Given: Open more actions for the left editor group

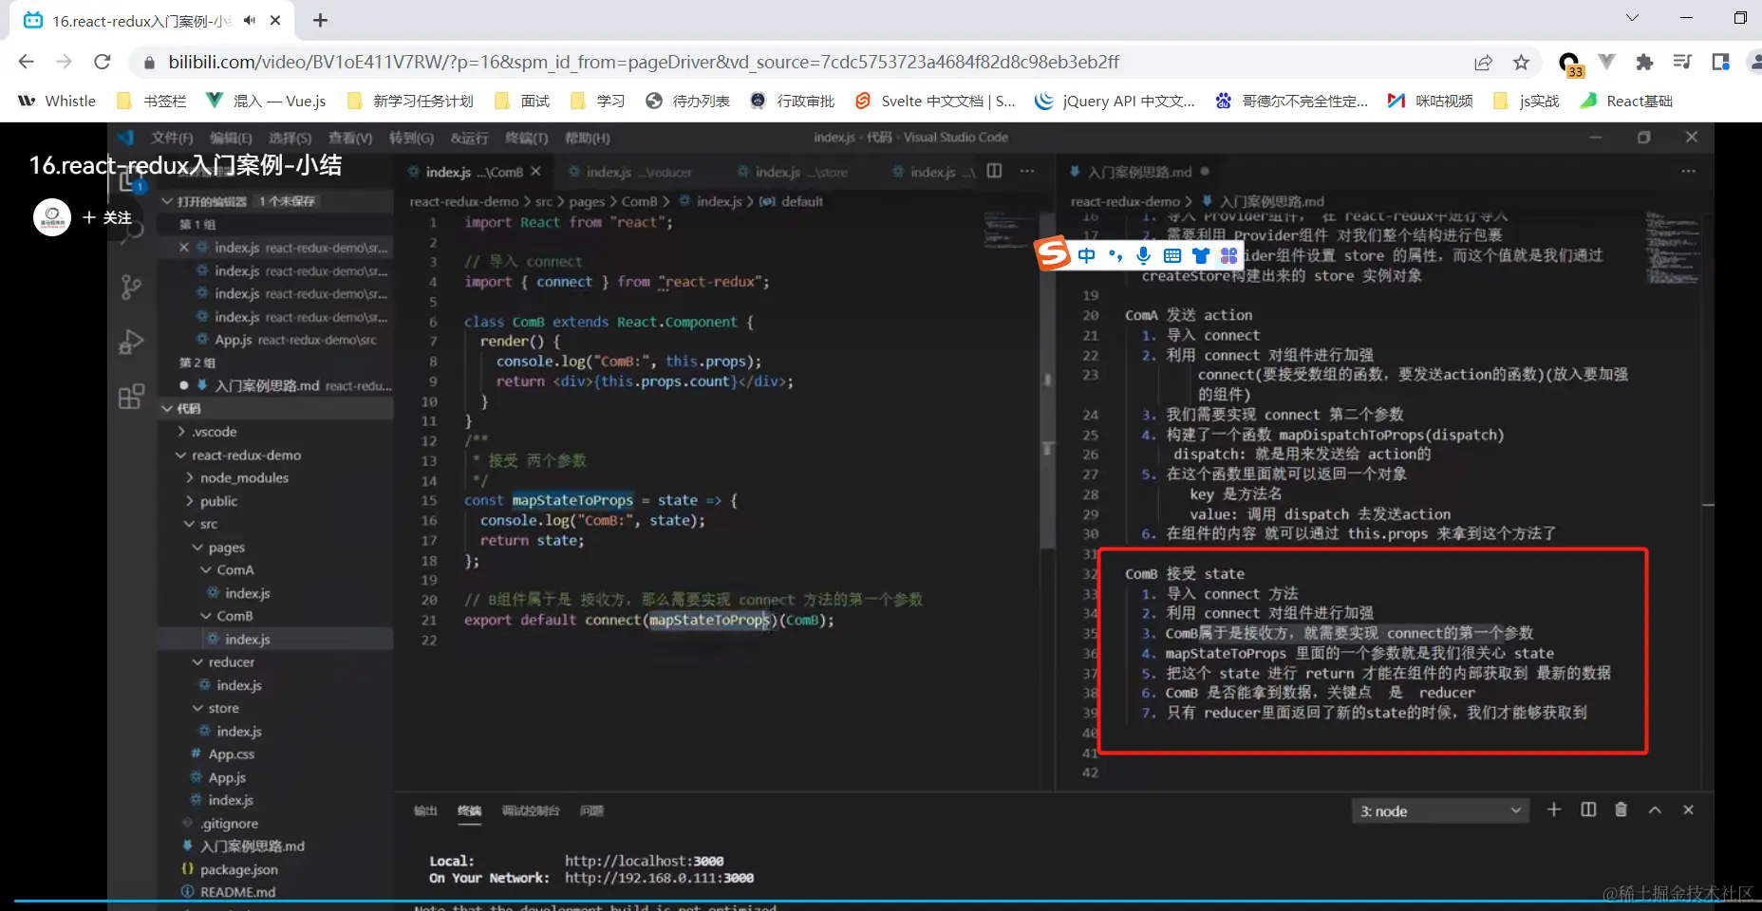Looking at the screenshot, I should click(x=1027, y=171).
